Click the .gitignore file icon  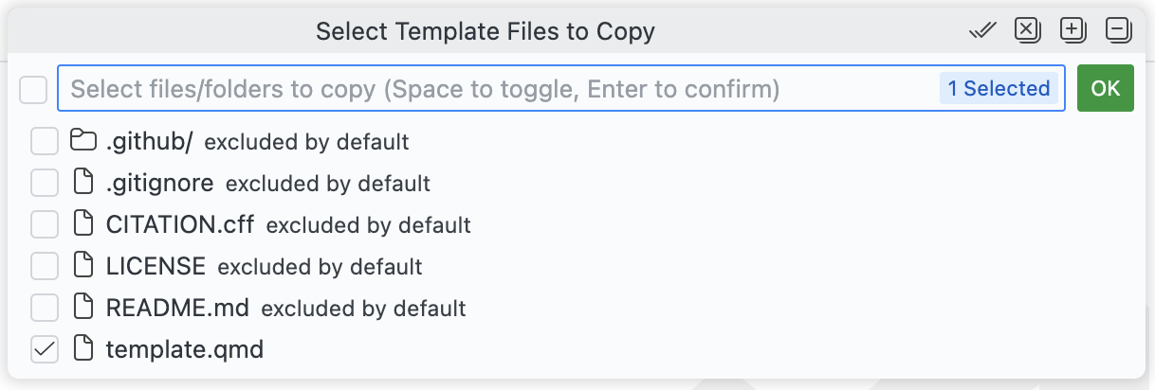coord(84,183)
